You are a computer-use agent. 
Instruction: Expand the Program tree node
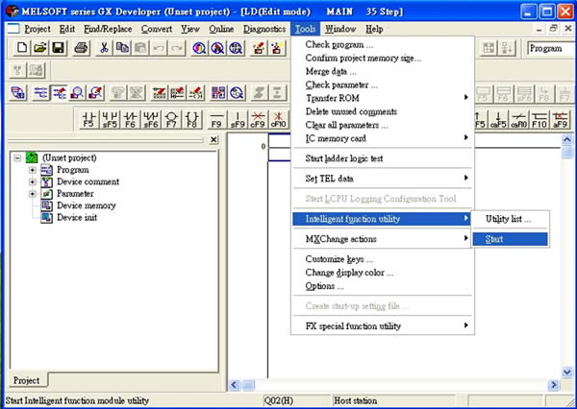(x=33, y=170)
